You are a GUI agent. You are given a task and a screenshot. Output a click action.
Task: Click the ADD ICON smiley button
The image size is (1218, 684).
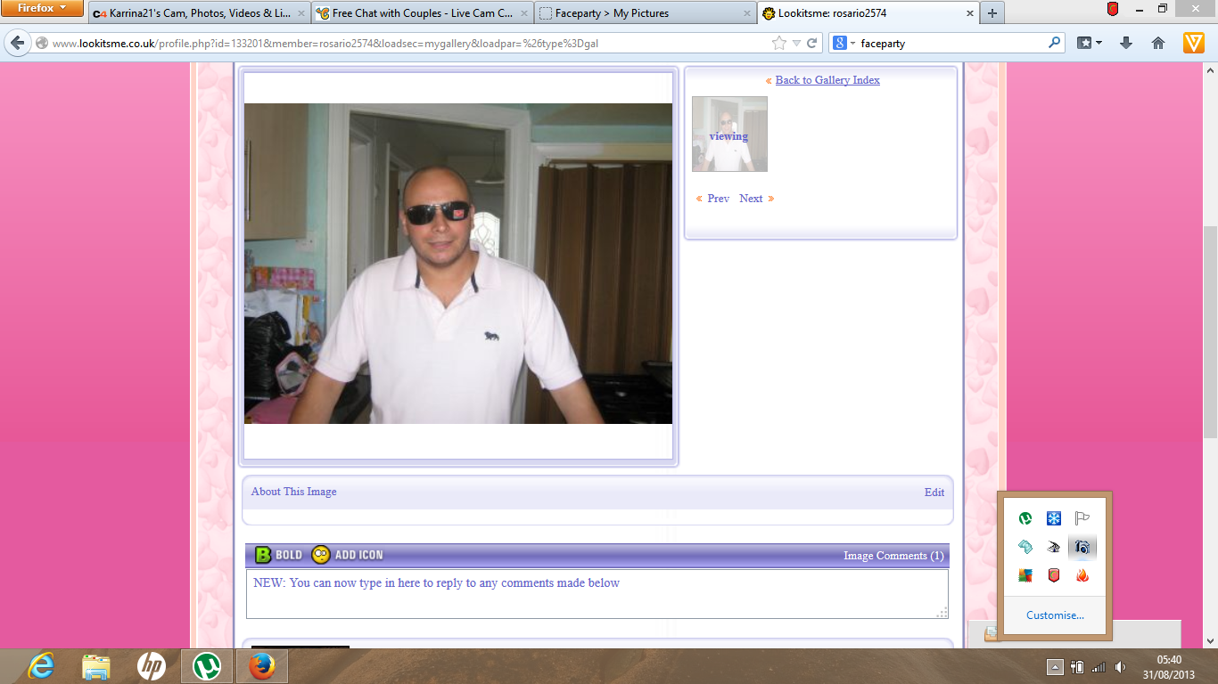[347, 555]
